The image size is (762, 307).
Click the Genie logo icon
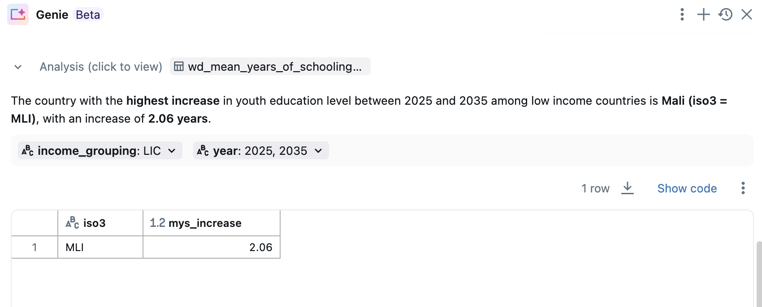pos(18,14)
